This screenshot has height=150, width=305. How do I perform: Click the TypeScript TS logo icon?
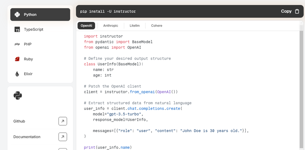click(17, 29)
